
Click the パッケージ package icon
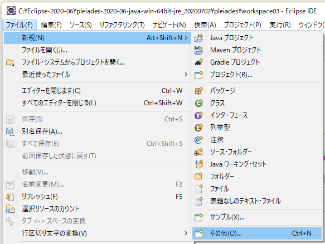(199, 91)
